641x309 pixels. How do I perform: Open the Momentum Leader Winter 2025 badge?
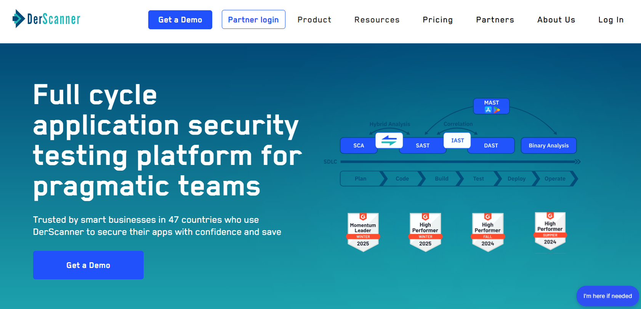coord(363,232)
